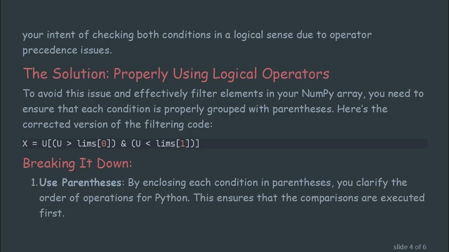
Task: Click the '0' index in lims[0]
Action: [x=103, y=143]
